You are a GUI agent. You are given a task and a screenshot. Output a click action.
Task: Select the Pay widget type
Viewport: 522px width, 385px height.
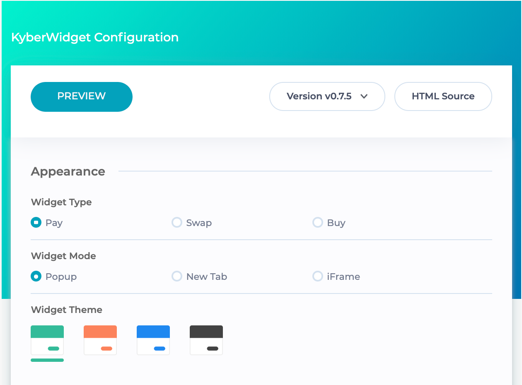[36, 223]
